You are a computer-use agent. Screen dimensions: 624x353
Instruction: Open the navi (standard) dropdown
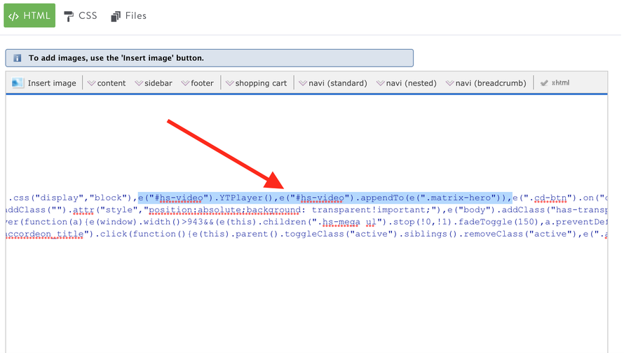(x=333, y=83)
